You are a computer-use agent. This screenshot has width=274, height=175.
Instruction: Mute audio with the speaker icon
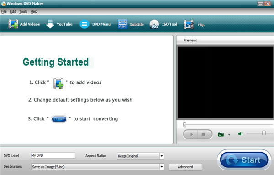click(x=241, y=134)
